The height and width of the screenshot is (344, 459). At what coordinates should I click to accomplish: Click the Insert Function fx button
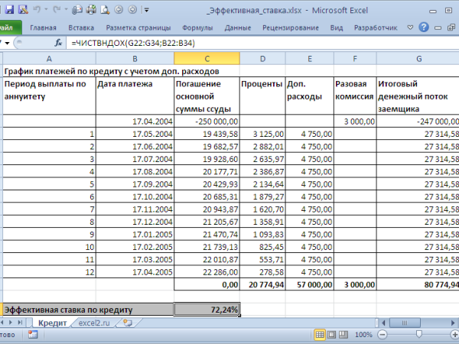[58, 44]
